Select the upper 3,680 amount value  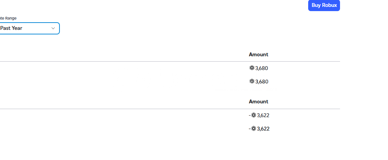tap(262, 68)
